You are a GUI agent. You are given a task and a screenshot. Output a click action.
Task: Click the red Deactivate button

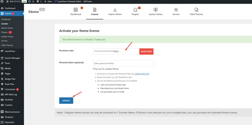click(x=146, y=52)
